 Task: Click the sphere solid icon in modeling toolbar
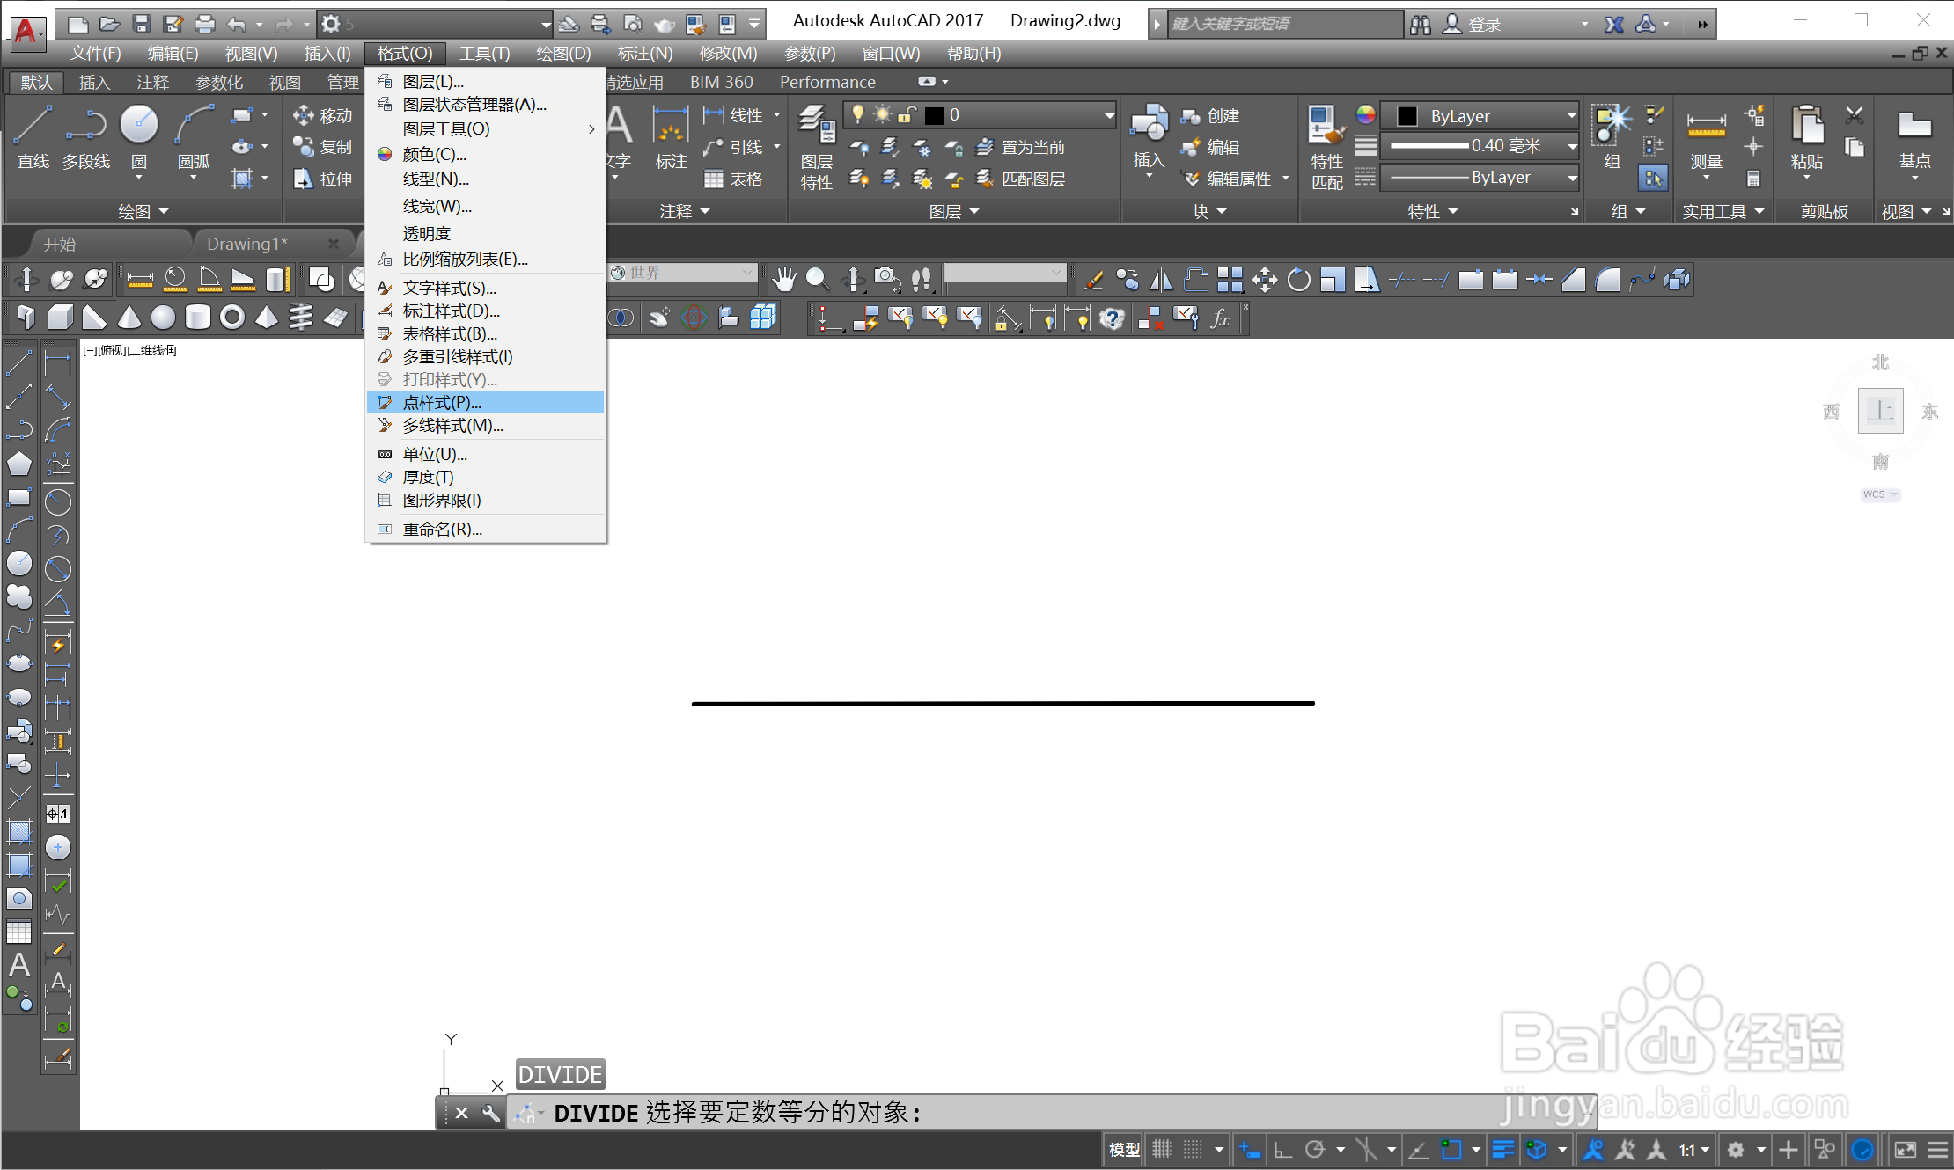pos(163,318)
